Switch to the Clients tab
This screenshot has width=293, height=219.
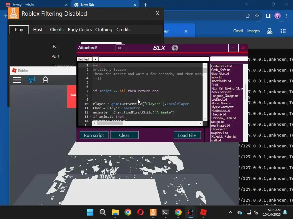click(x=57, y=30)
